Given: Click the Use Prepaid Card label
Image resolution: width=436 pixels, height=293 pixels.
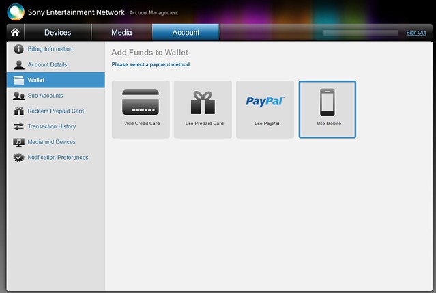Looking at the screenshot, I should (x=205, y=123).
